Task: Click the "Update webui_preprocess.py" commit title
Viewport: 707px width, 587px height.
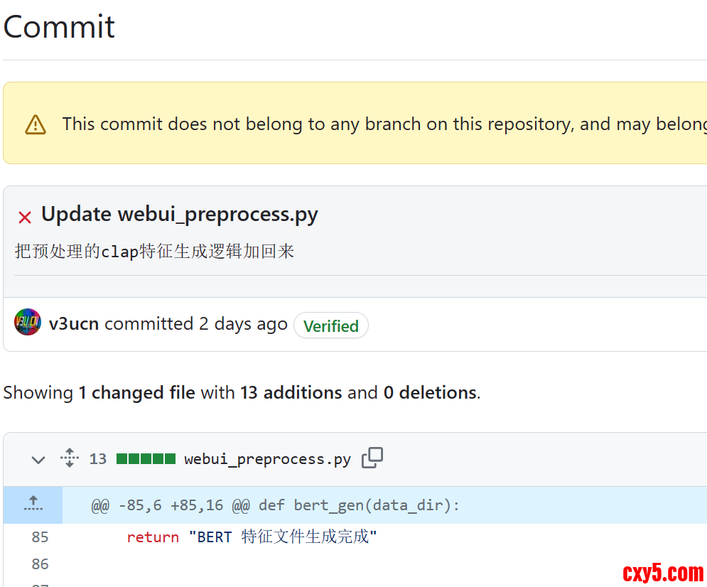Action: [x=179, y=215]
